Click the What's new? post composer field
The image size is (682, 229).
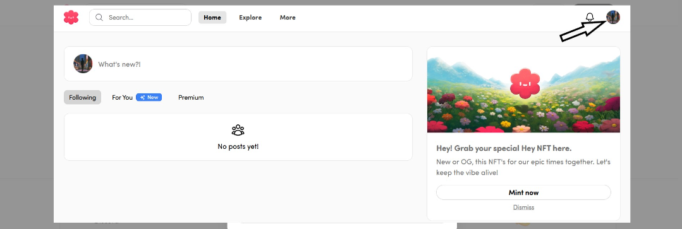(x=238, y=64)
